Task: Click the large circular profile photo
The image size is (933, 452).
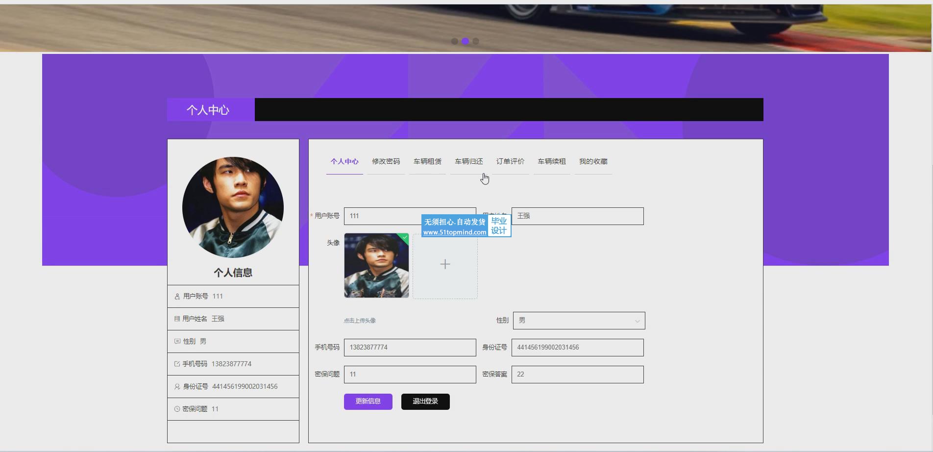Action: pyautogui.click(x=233, y=207)
